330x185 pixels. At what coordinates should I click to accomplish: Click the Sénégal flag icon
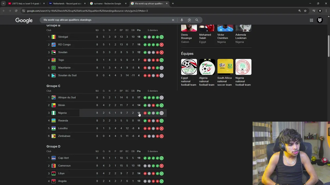(54, 37)
